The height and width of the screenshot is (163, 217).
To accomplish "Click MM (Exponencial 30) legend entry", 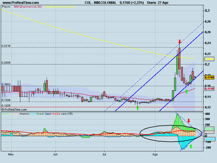I will [x=28, y=7].
